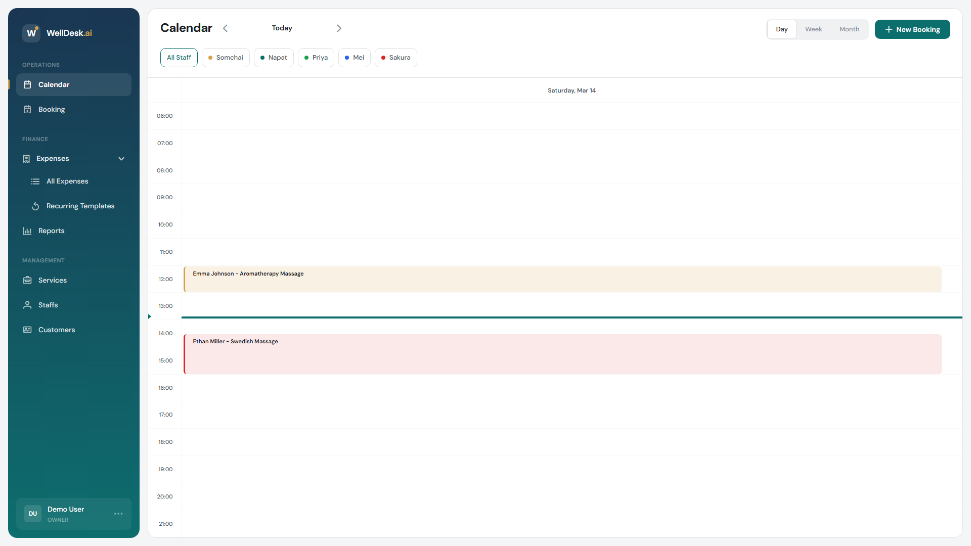Click the Services briefcase icon
This screenshot has height=546, width=971.
pos(27,280)
